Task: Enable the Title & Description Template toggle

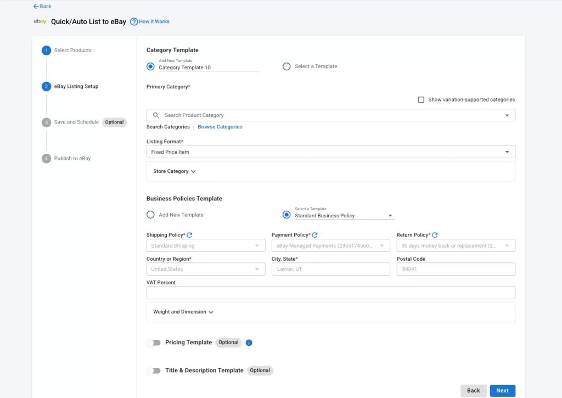Action: click(x=154, y=371)
